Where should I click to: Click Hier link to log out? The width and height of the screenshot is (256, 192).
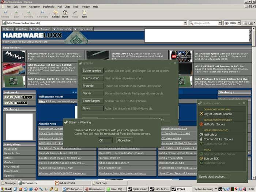[42, 101]
